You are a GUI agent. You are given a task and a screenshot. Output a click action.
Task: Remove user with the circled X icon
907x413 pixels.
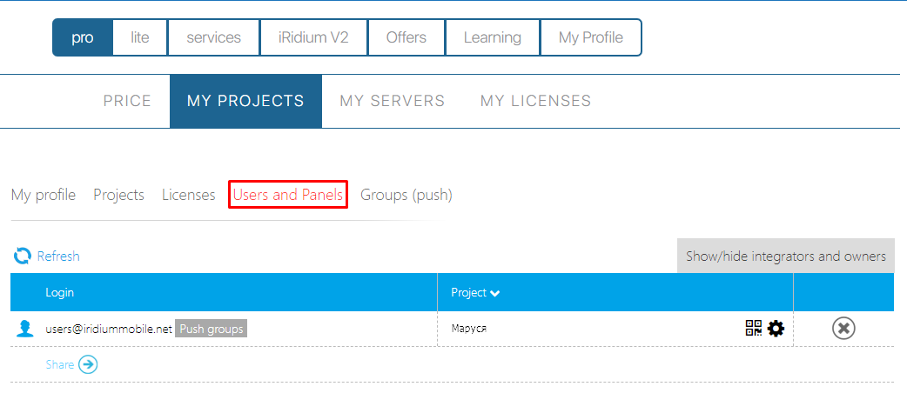[843, 328]
